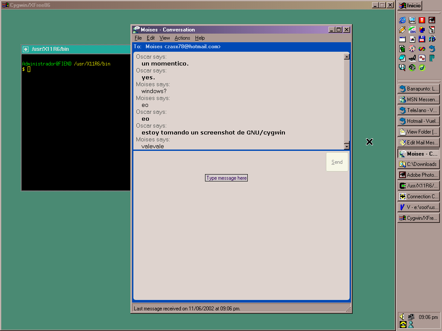Switch to /usr/X11R6 taskbar window

419,186
